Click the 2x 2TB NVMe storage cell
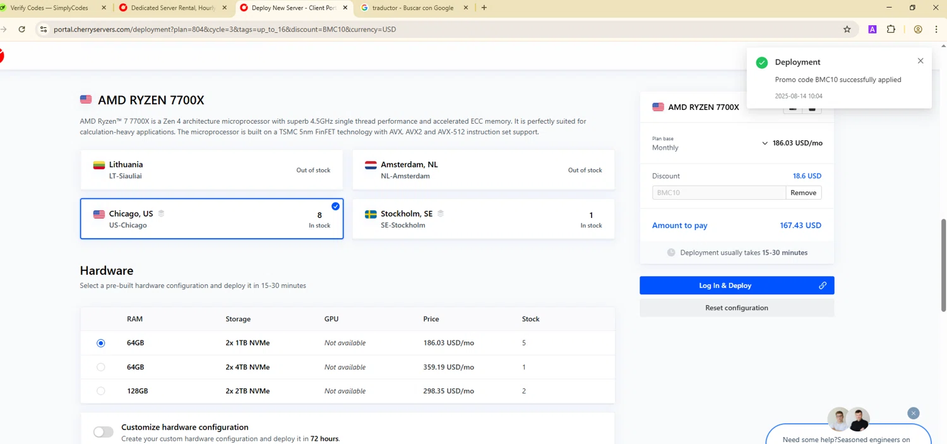Screen dimensions: 947x444 click(x=247, y=391)
